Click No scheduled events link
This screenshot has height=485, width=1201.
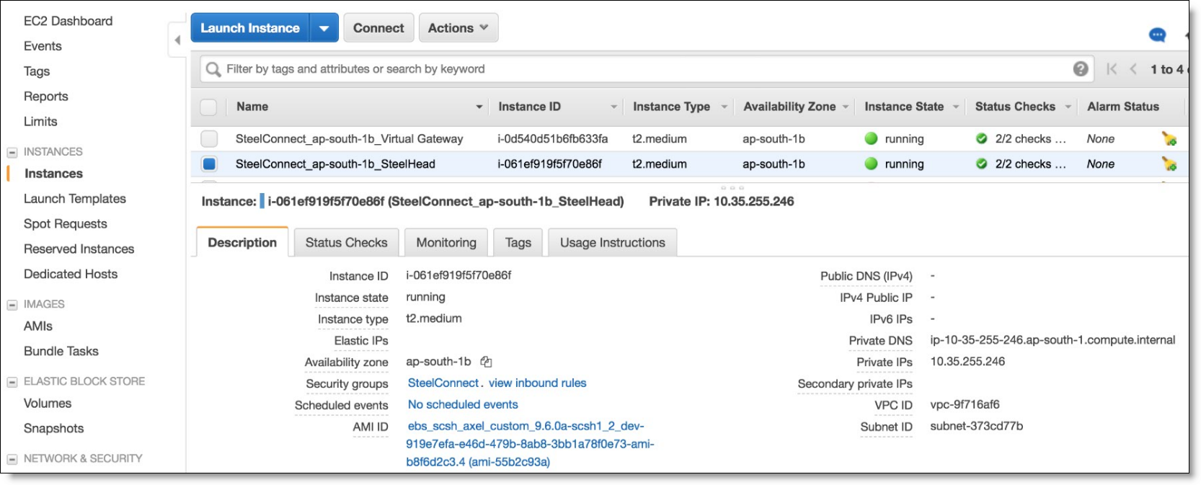463,404
